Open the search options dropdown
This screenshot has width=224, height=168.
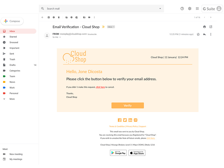tap(160, 8)
